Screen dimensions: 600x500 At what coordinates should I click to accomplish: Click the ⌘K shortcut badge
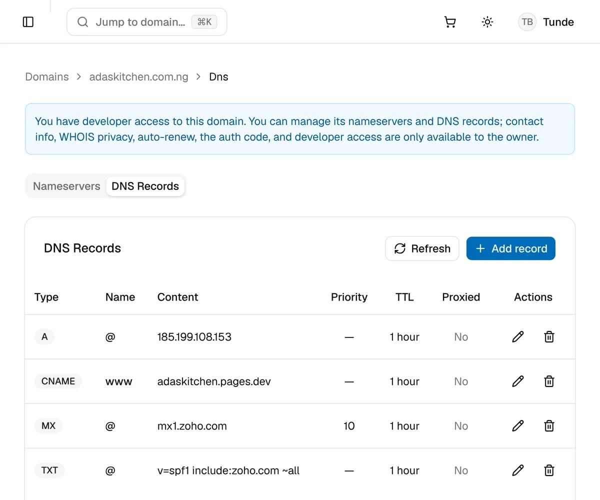point(204,22)
